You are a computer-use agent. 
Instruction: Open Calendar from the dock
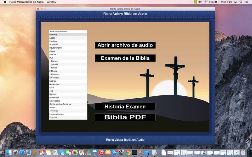pyautogui.click(x=42, y=153)
